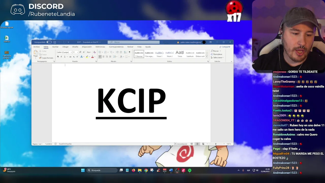Image resolution: width=325 pixels, height=183 pixels.
Task: Open the bullets list dropdown arrow
Action: (x=103, y=52)
